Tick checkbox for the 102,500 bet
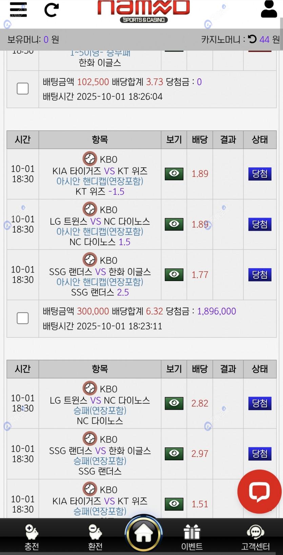This screenshot has width=283, height=555. [x=23, y=89]
